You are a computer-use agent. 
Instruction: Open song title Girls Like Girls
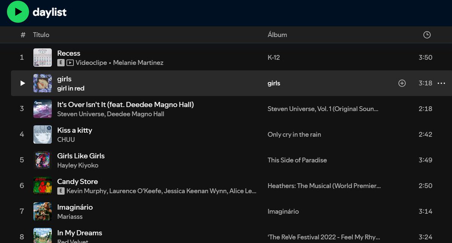[x=81, y=156]
